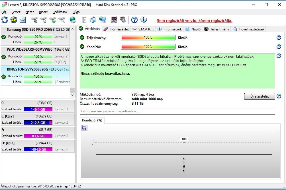
Task: Click the help icon beside Újratesztelés button
Action: pyautogui.click(x=279, y=96)
